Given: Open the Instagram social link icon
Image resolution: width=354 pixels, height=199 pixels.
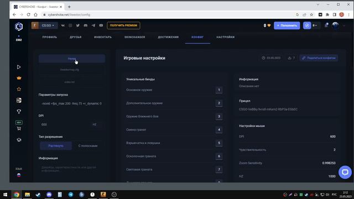Looking at the screenshot, I should point(70,25).
